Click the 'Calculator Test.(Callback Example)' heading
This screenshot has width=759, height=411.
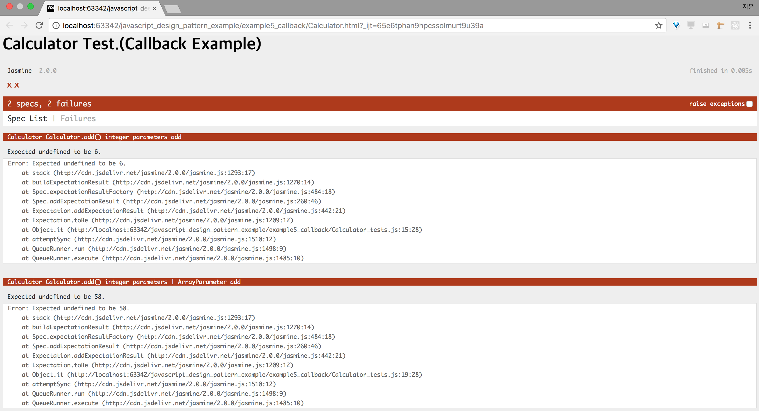point(132,44)
